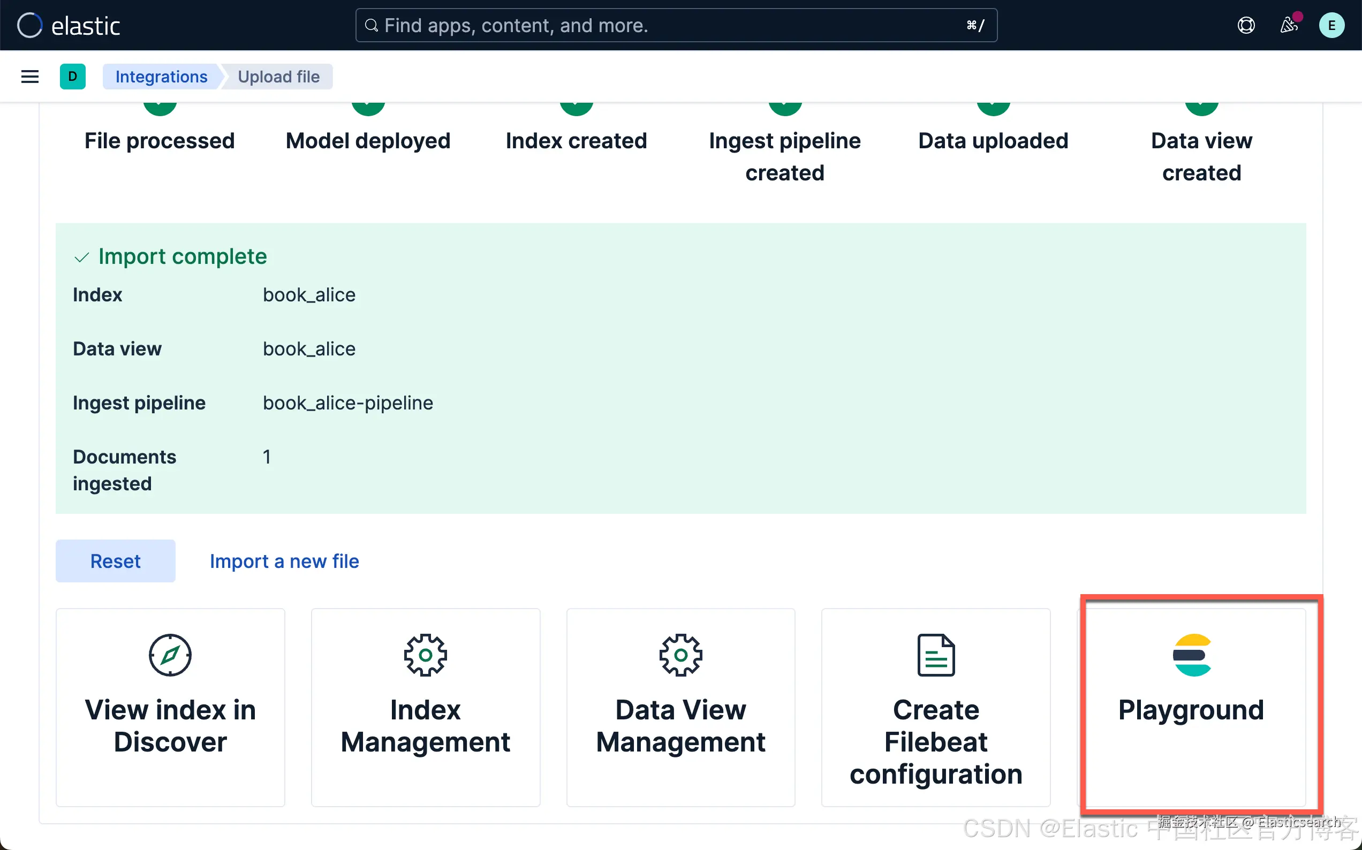Open the user avatar E menu
The image size is (1362, 850).
[x=1331, y=25]
